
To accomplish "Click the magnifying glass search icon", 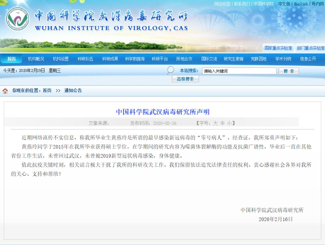I will 170,70.
